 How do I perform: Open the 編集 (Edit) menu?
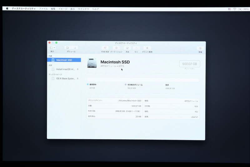(53, 9)
